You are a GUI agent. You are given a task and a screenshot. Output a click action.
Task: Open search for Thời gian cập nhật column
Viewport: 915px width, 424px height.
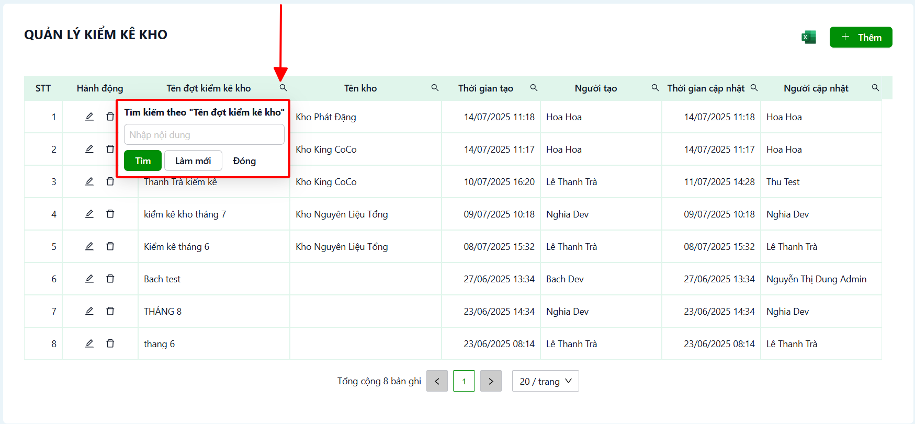click(754, 88)
